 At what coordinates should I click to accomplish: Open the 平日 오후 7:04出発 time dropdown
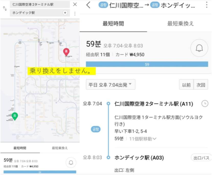pyautogui.click(x=110, y=85)
